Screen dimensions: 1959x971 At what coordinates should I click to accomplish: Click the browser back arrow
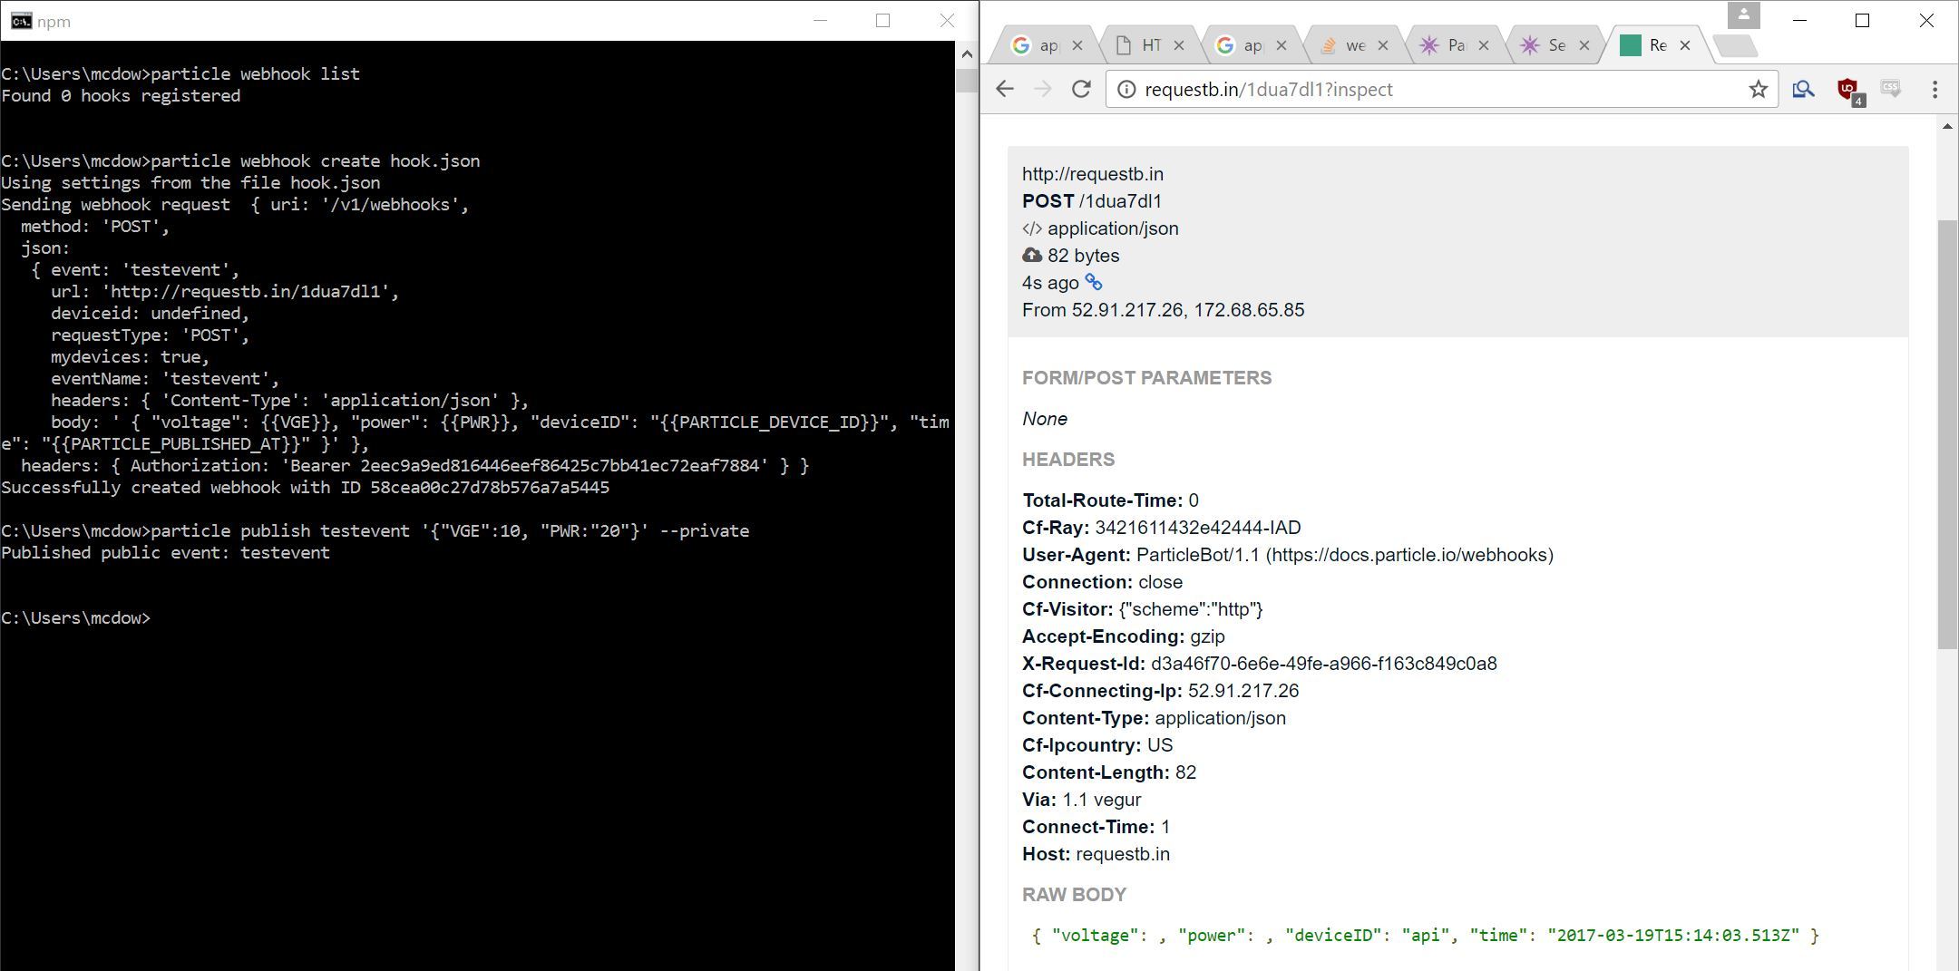coord(1004,89)
